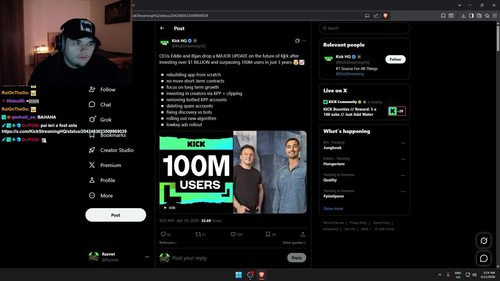Open options for Quality trend

[403, 175]
